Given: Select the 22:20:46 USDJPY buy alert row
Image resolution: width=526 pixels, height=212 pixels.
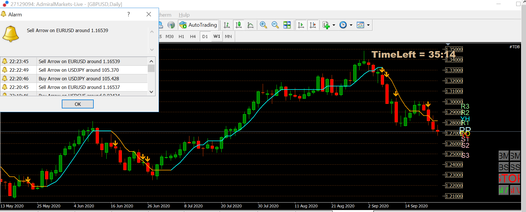Looking at the screenshot, I should coord(74,79).
